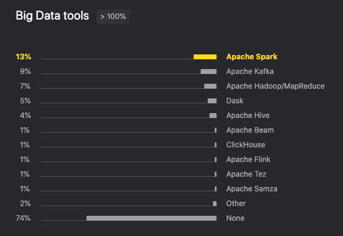Select the Apache Kafka gray bar
343x236 pixels.
click(209, 72)
